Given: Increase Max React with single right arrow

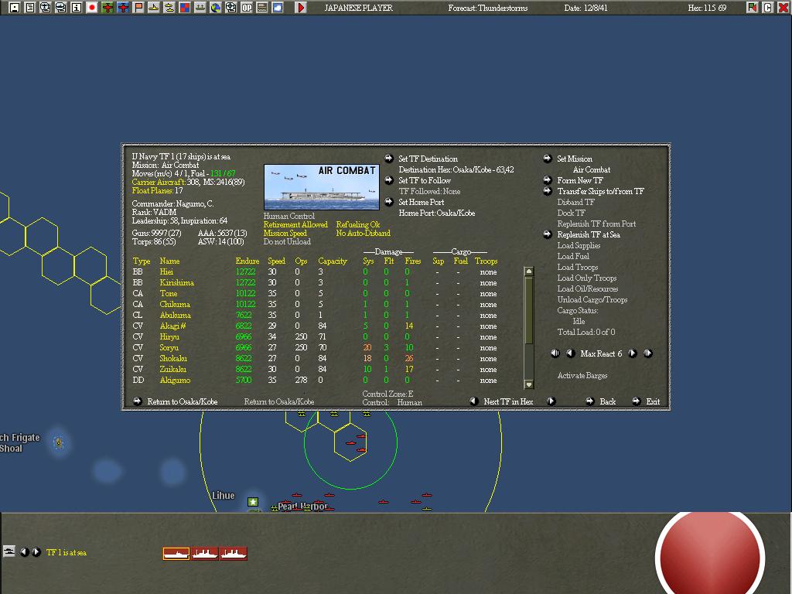Looking at the screenshot, I should pyautogui.click(x=633, y=353).
